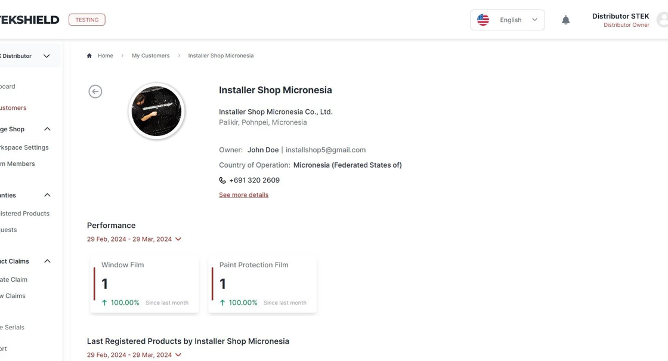Viewport: 668px width, 361px height.
Task: Click the TESTING badge
Action: pos(87,20)
